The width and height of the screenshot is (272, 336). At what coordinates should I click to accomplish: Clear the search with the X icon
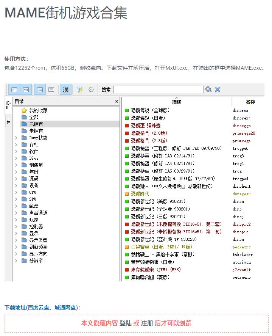click(x=218, y=90)
